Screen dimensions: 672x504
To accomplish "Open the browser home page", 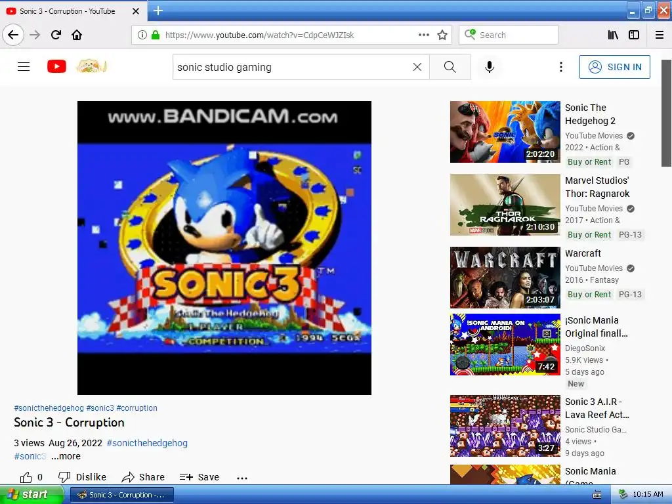I will tap(77, 35).
